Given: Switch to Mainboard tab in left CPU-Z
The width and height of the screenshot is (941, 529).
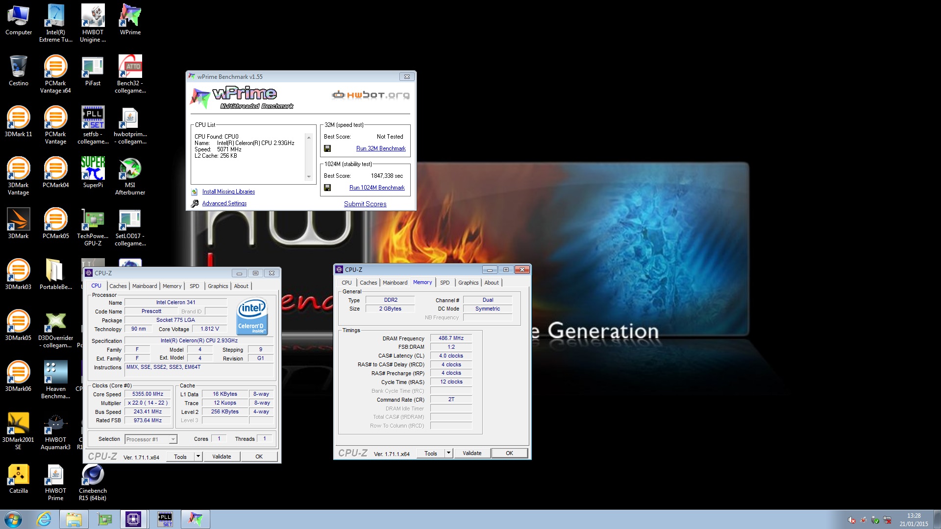Looking at the screenshot, I should 145,286.
